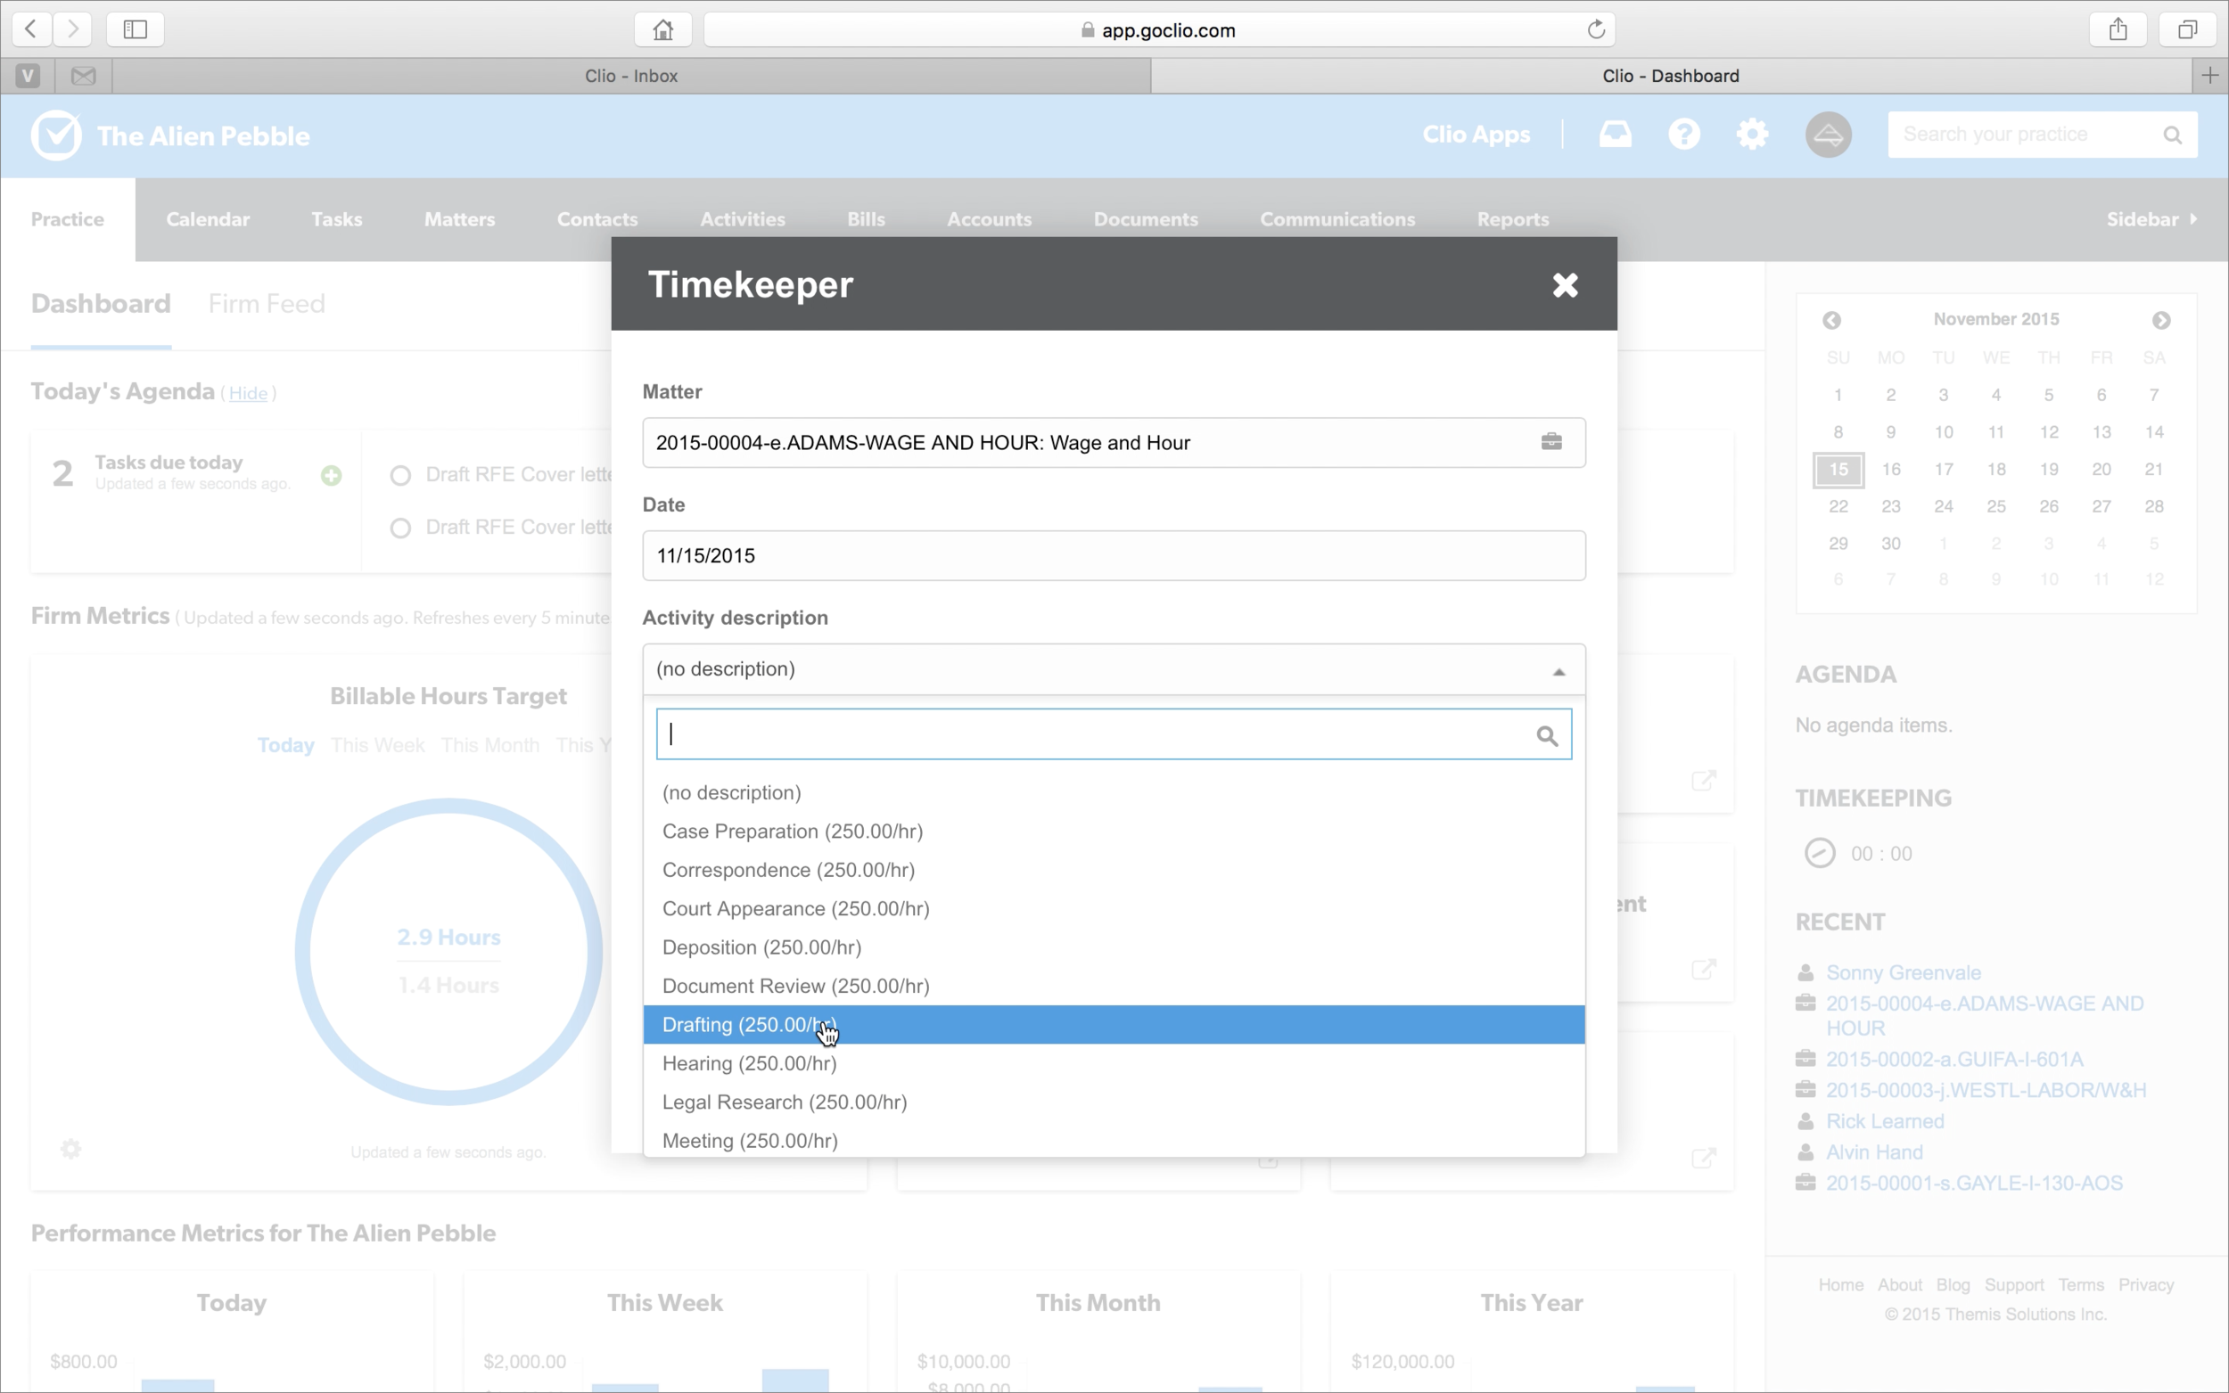The width and height of the screenshot is (2229, 1393).
Task: Click the Date input field
Action: 1113,555
